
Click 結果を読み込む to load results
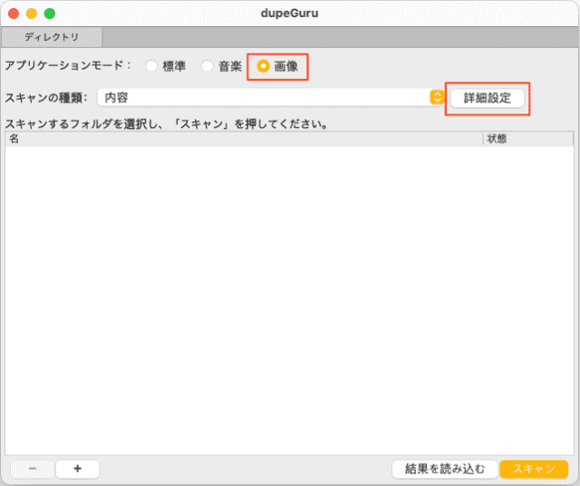(x=445, y=470)
